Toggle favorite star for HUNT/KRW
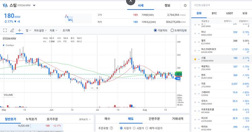The height and width of the screenshot is (132, 252). (x=195, y=77)
